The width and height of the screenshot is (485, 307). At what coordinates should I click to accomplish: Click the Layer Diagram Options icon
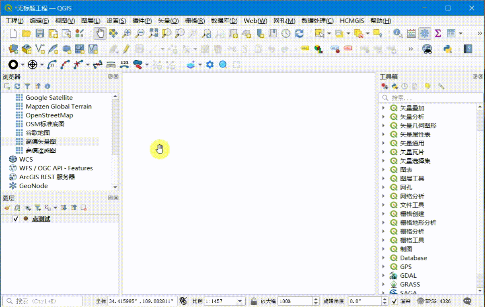tap(319, 49)
